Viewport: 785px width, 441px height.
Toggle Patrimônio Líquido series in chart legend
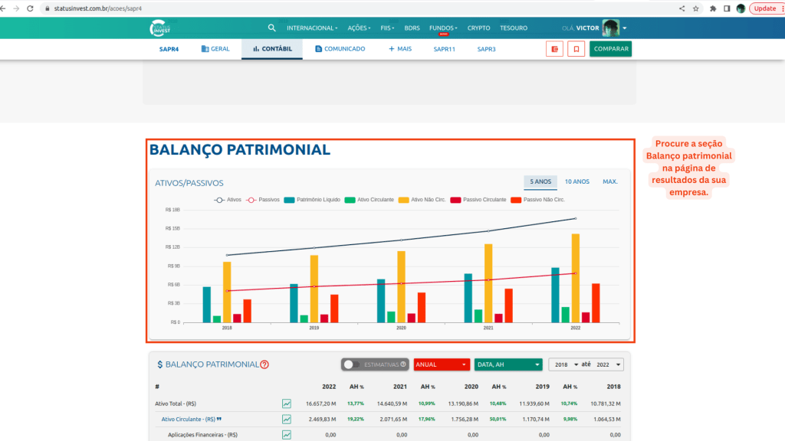point(312,200)
